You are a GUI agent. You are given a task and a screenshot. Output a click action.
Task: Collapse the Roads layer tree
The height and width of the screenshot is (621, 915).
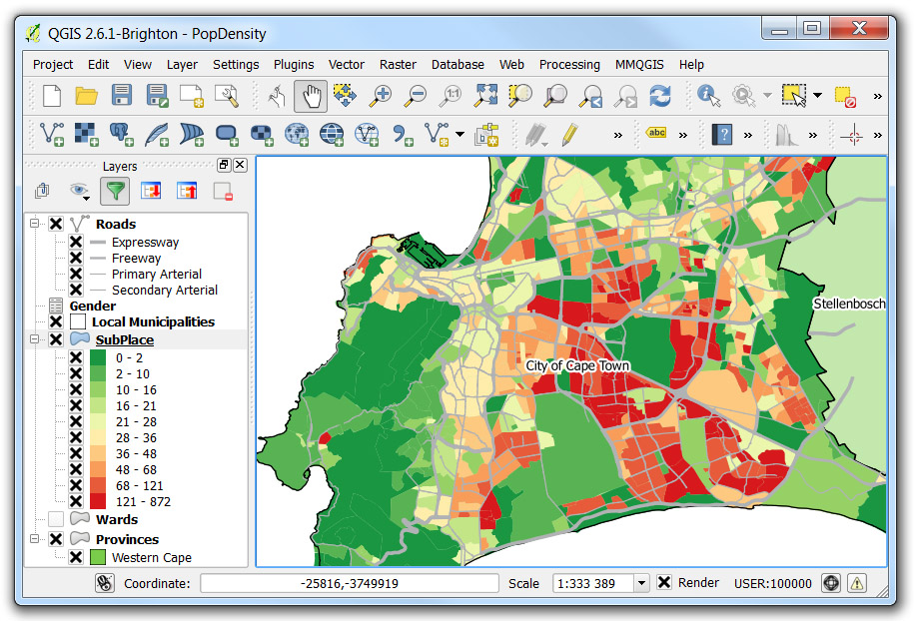click(x=34, y=224)
